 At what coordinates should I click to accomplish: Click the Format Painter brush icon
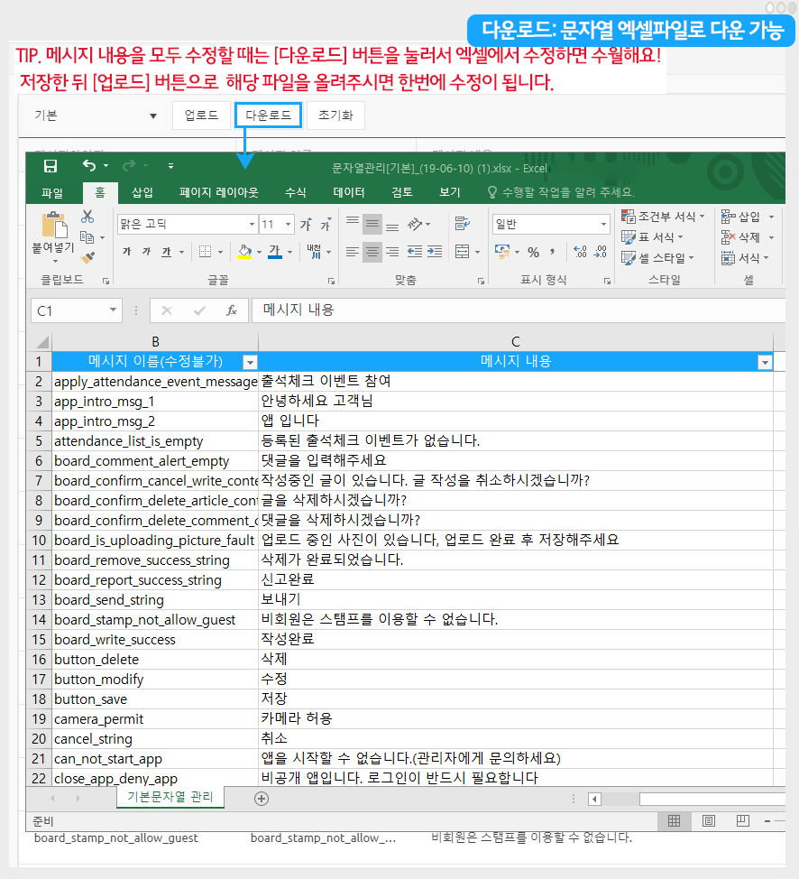(87, 257)
